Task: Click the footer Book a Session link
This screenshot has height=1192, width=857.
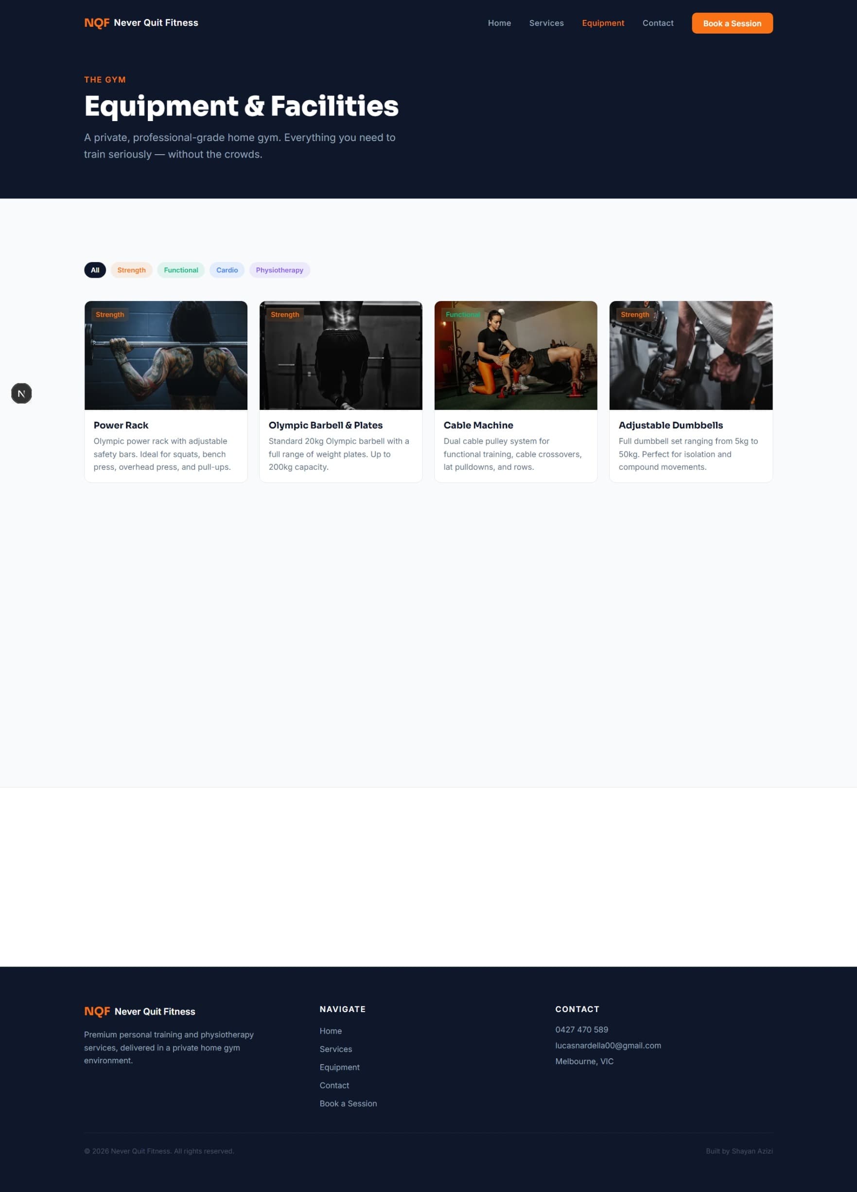Action: coord(348,1103)
